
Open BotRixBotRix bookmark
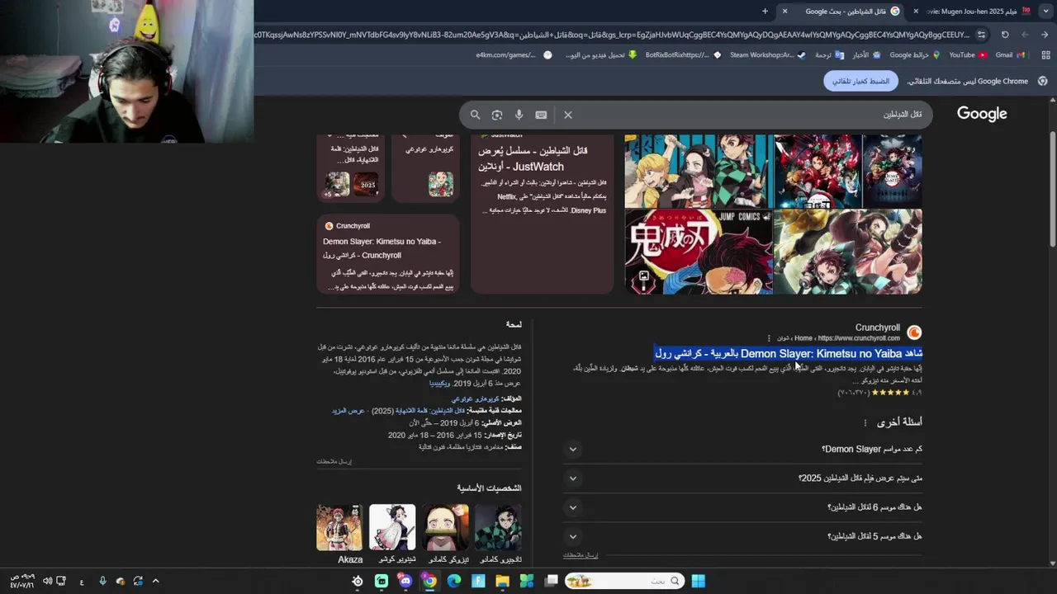(x=682, y=55)
